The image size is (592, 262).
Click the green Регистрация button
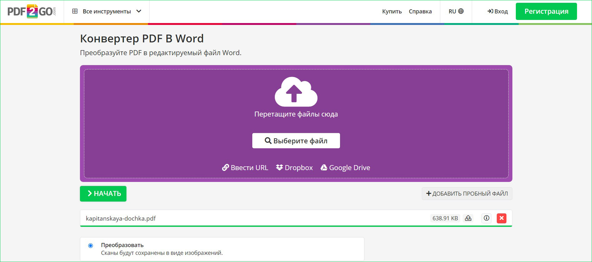point(546,11)
